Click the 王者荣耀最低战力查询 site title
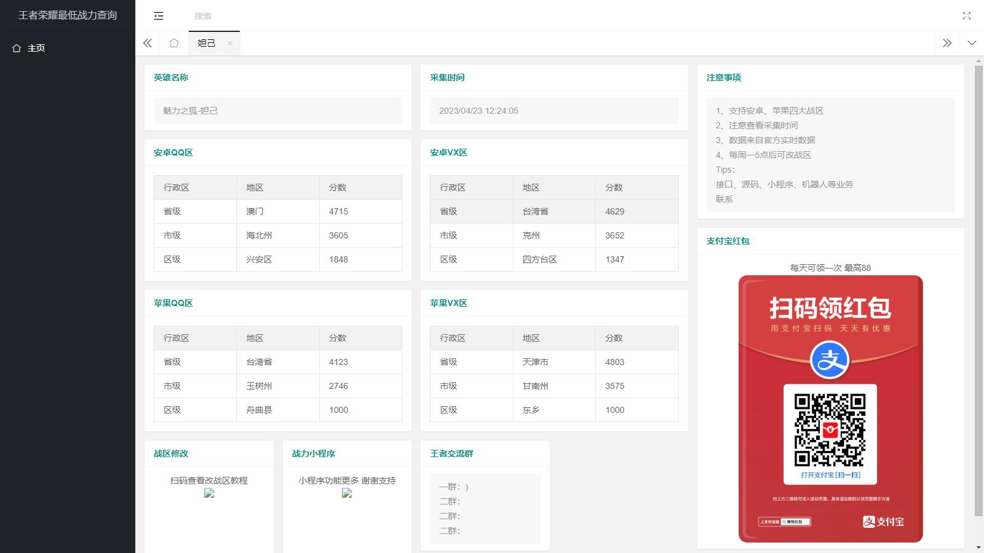This screenshot has width=984, height=553. click(x=68, y=15)
